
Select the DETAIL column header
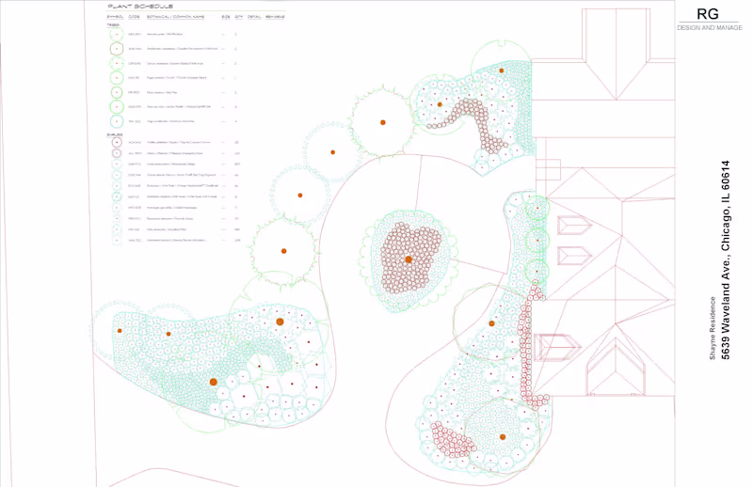pyautogui.click(x=254, y=17)
